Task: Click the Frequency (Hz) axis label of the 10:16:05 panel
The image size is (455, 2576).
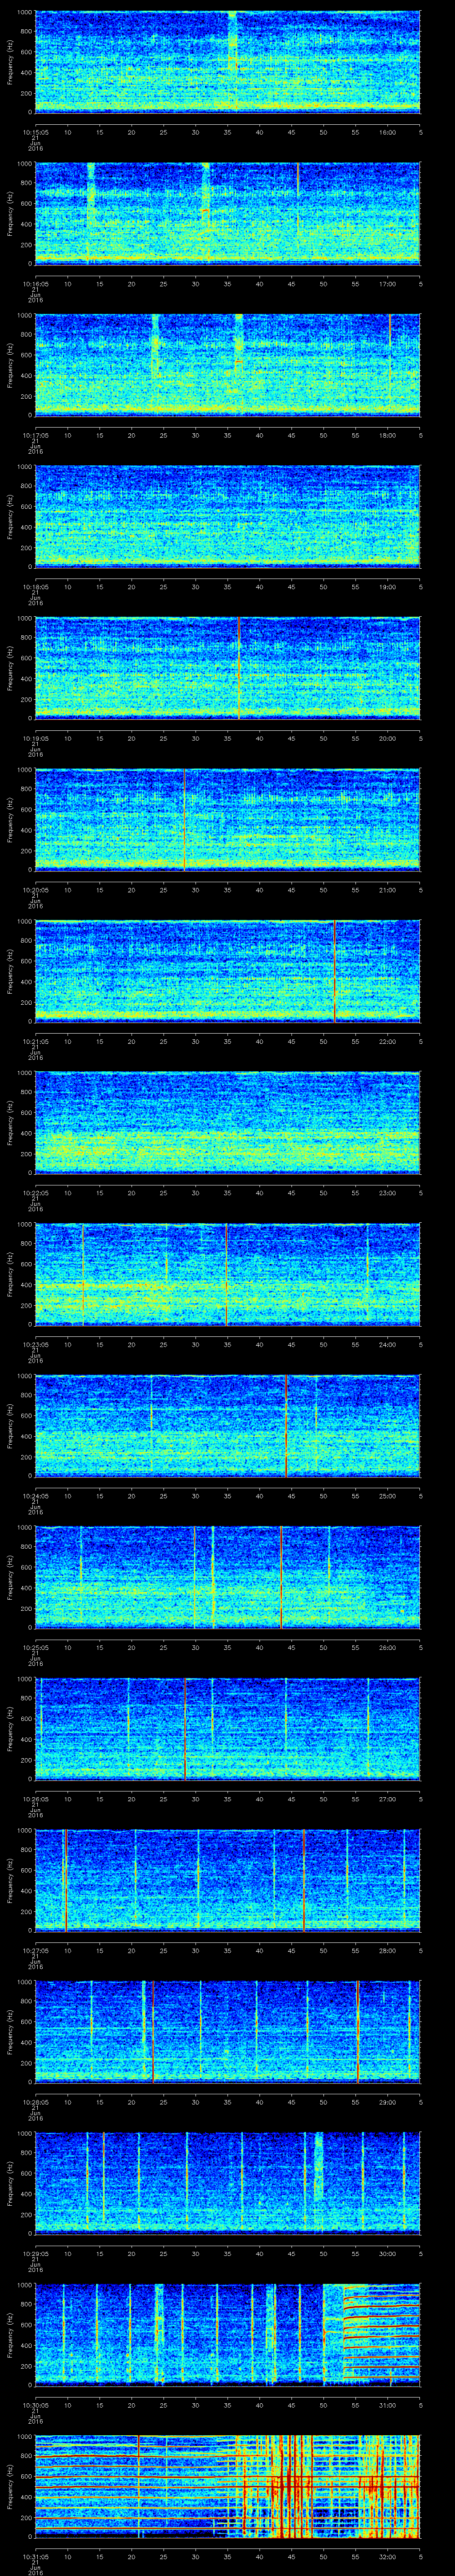Action: (10, 213)
